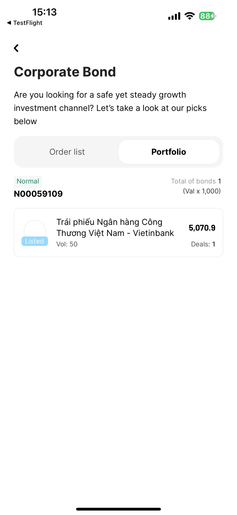Select the Portfolio tab

[169, 152]
